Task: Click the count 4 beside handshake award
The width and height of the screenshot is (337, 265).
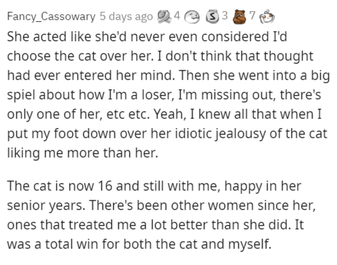Action: pyautogui.click(x=177, y=16)
